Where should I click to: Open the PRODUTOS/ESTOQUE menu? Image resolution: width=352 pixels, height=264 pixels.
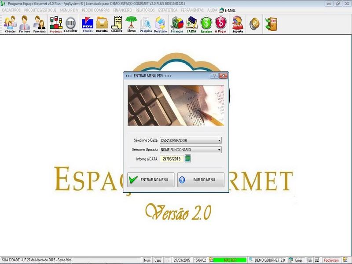pyautogui.click(x=40, y=10)
